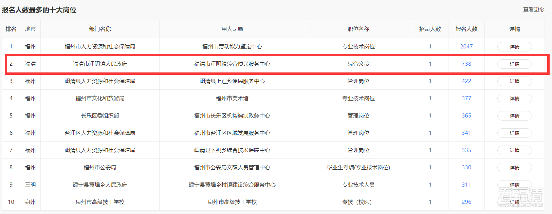
Task: Select the 福州市文化和旅游局 cell
Action: 100,98
